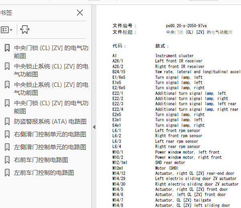Click text Additional turn signal lamp, left rear
241x208 pixels.
click(196, 104)
